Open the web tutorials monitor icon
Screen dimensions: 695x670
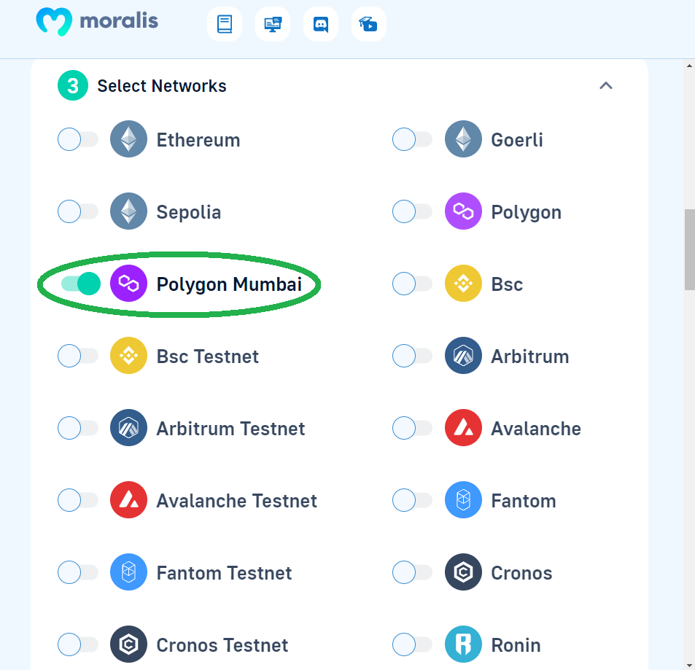(273, 24)
